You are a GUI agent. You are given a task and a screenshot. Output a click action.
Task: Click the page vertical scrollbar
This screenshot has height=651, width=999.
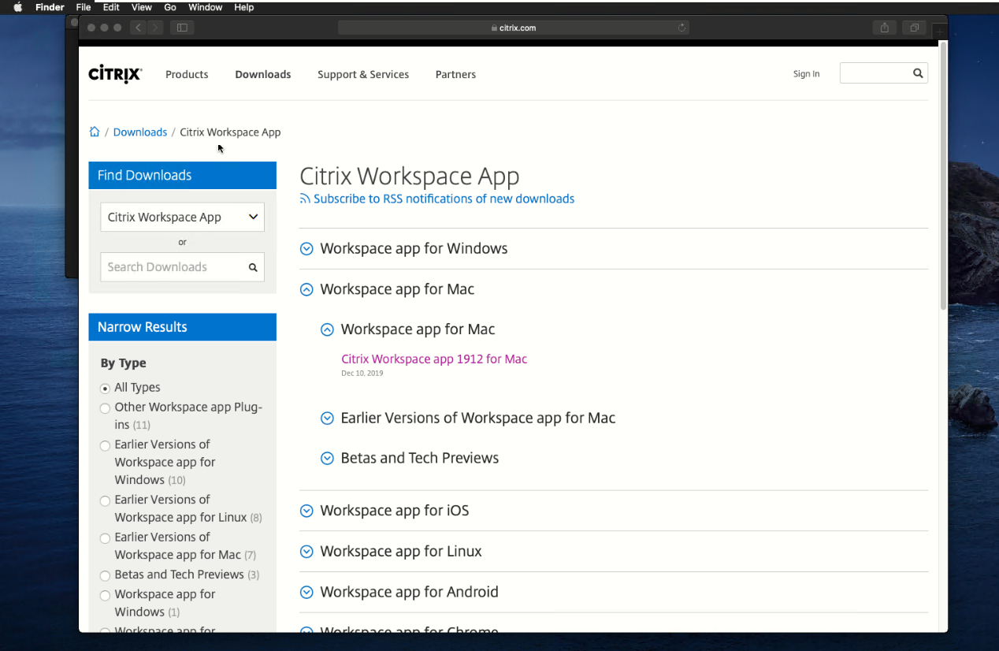[943, 177]
